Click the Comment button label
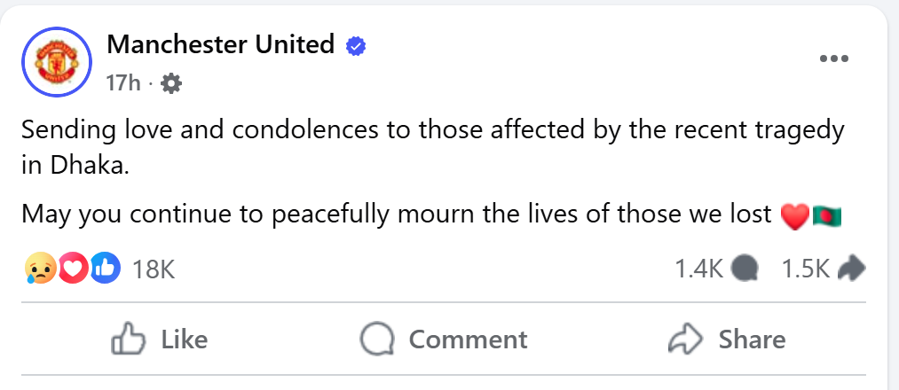899x390 pixels. [x=468, y=339]
